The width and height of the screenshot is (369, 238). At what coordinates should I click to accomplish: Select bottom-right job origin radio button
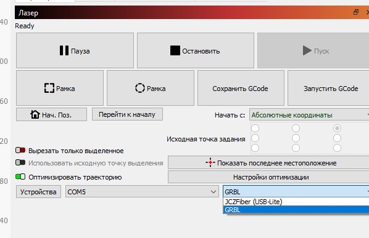coord(338,148)
